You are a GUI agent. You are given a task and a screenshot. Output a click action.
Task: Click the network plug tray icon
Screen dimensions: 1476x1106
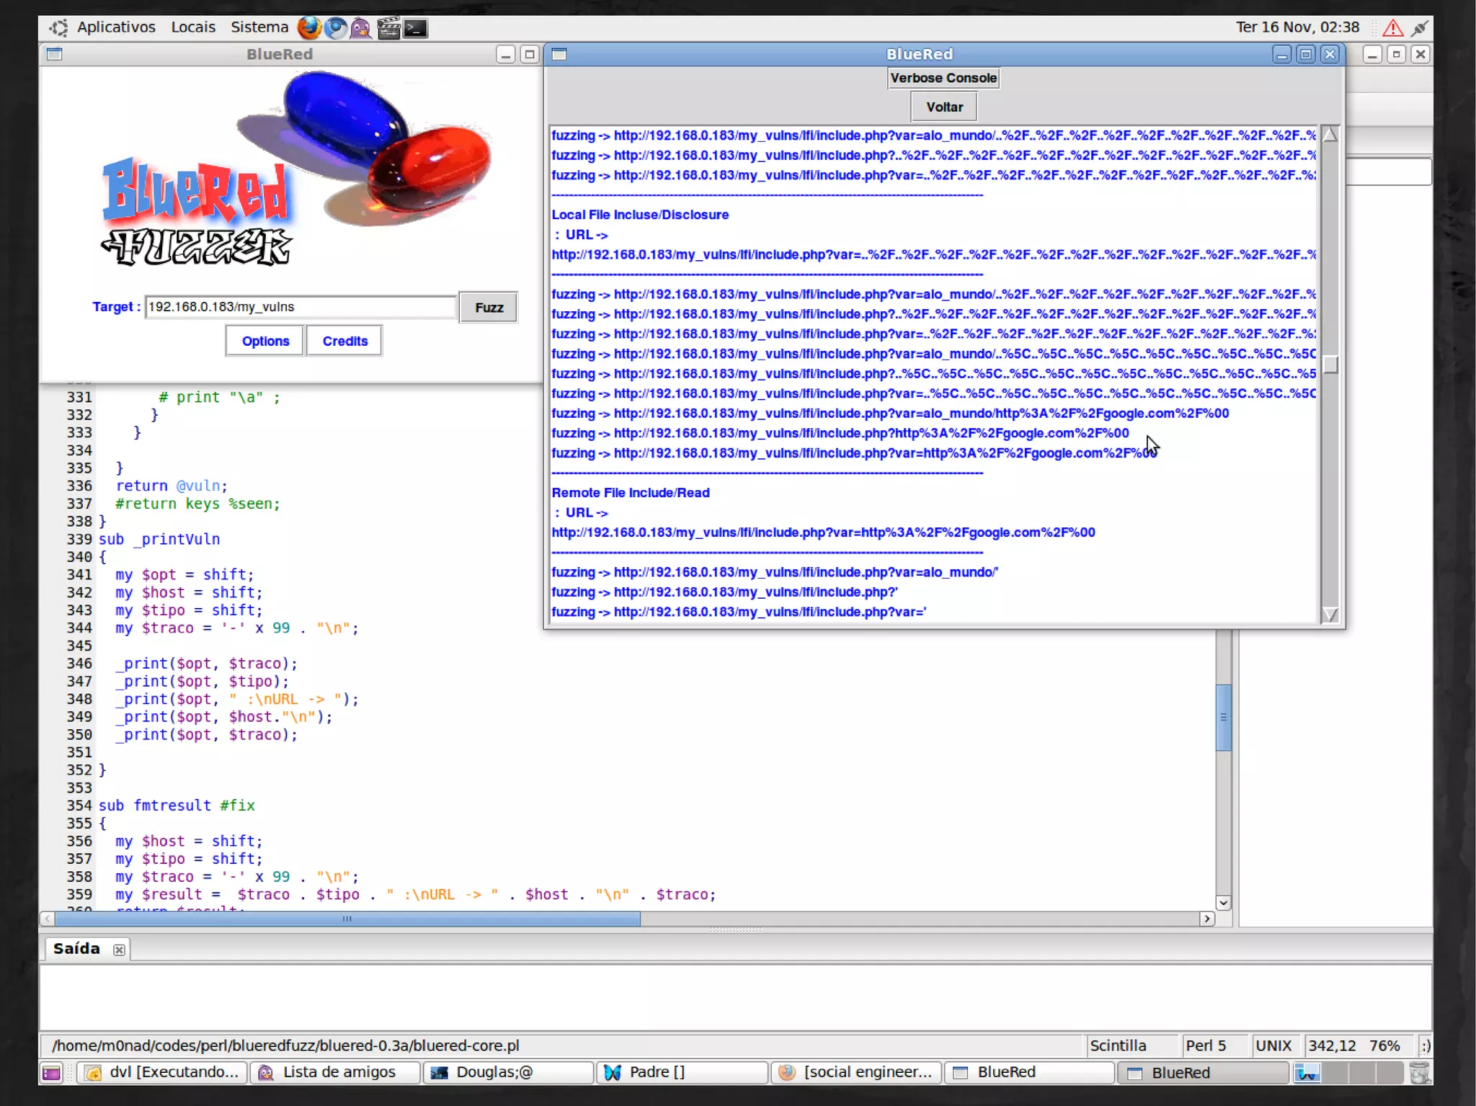(x=1419, y=28)
